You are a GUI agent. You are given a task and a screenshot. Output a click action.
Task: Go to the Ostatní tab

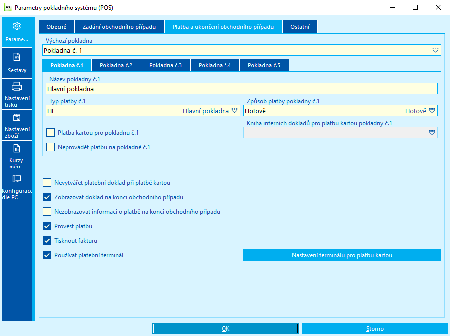tap(300, 27)
